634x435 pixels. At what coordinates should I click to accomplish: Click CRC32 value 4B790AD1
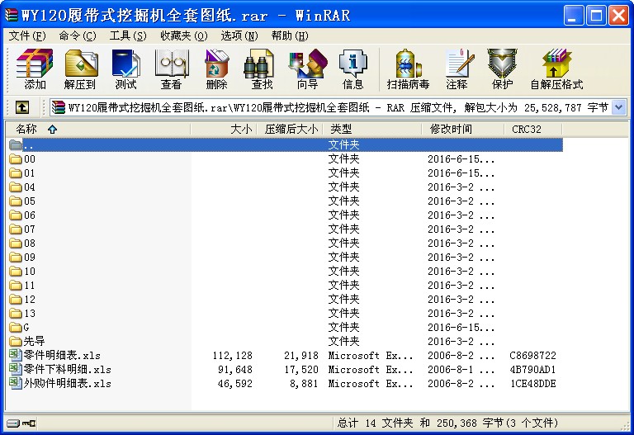[533, 370]
